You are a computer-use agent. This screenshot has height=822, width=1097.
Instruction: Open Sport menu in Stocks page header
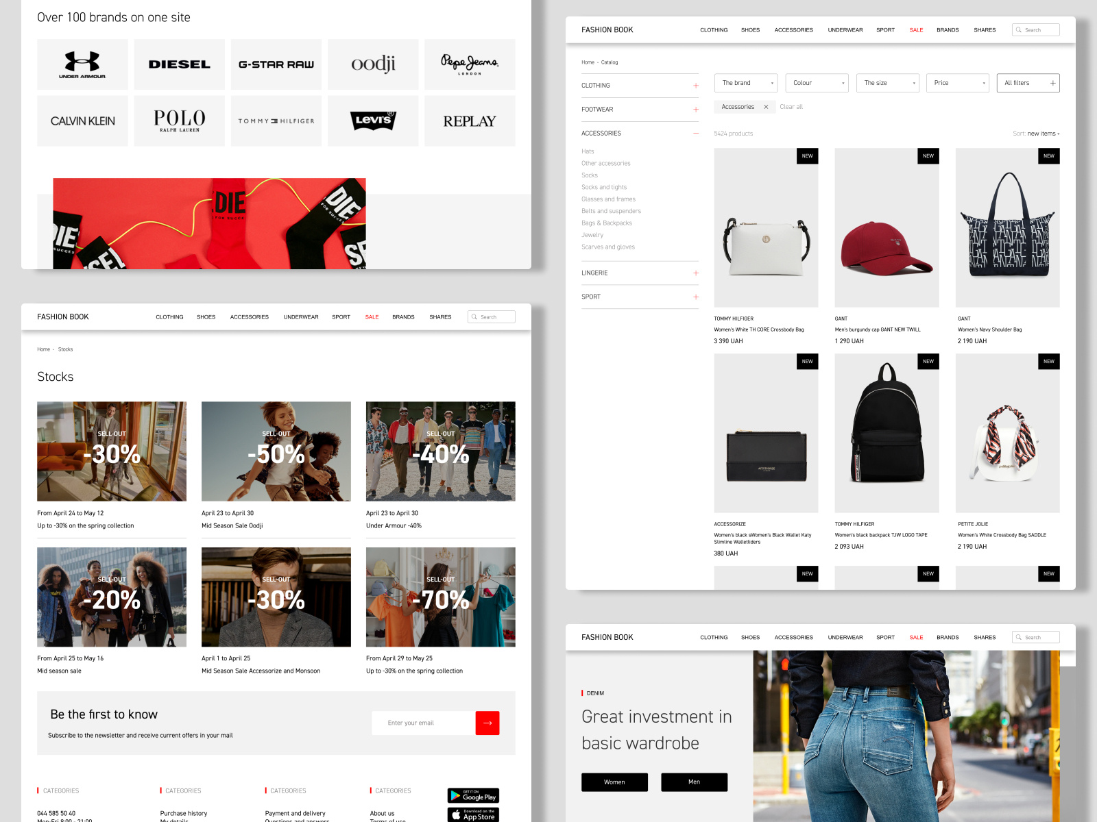tap(341, 317)
